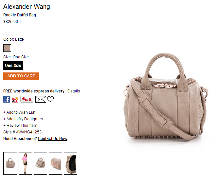Image resolution: width=213 pixels, height=178 pixels.
Task: Click the Alexander Wang designer heading
Action: pos(27,7)
